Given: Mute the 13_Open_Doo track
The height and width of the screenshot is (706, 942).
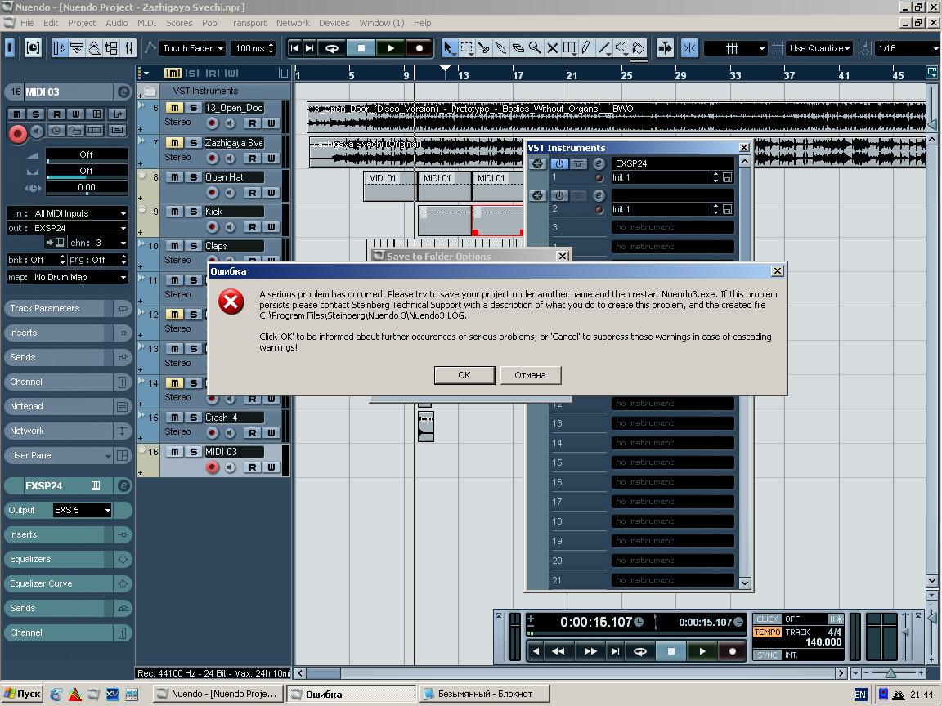Looking at the screenshot, I should (174, 108).
